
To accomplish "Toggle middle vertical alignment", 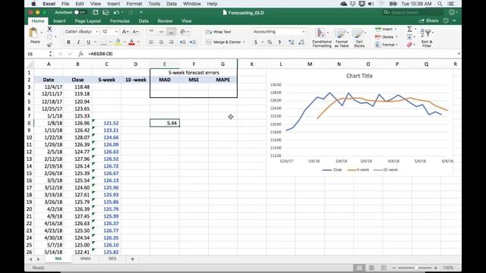I will pos(161,32).
